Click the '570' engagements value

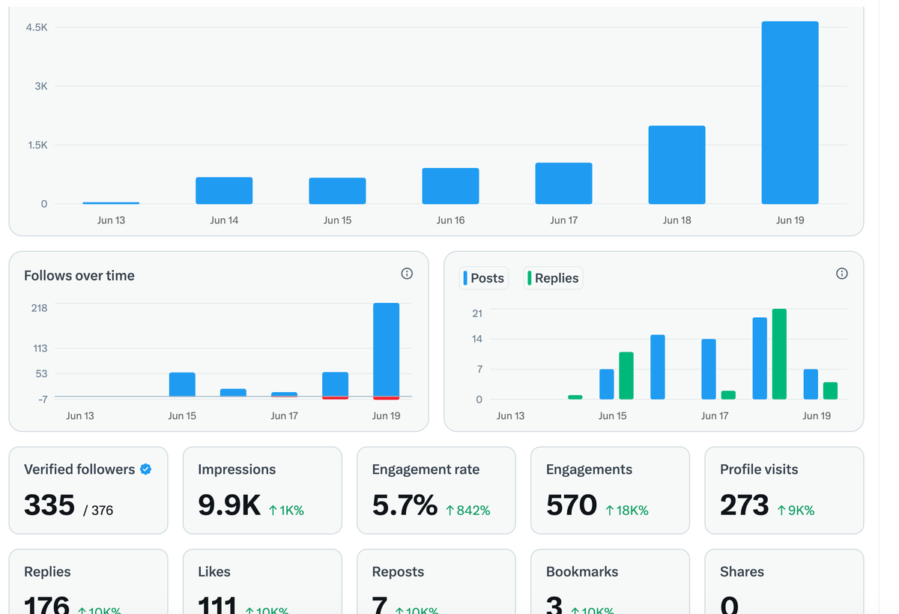[572, 505]
